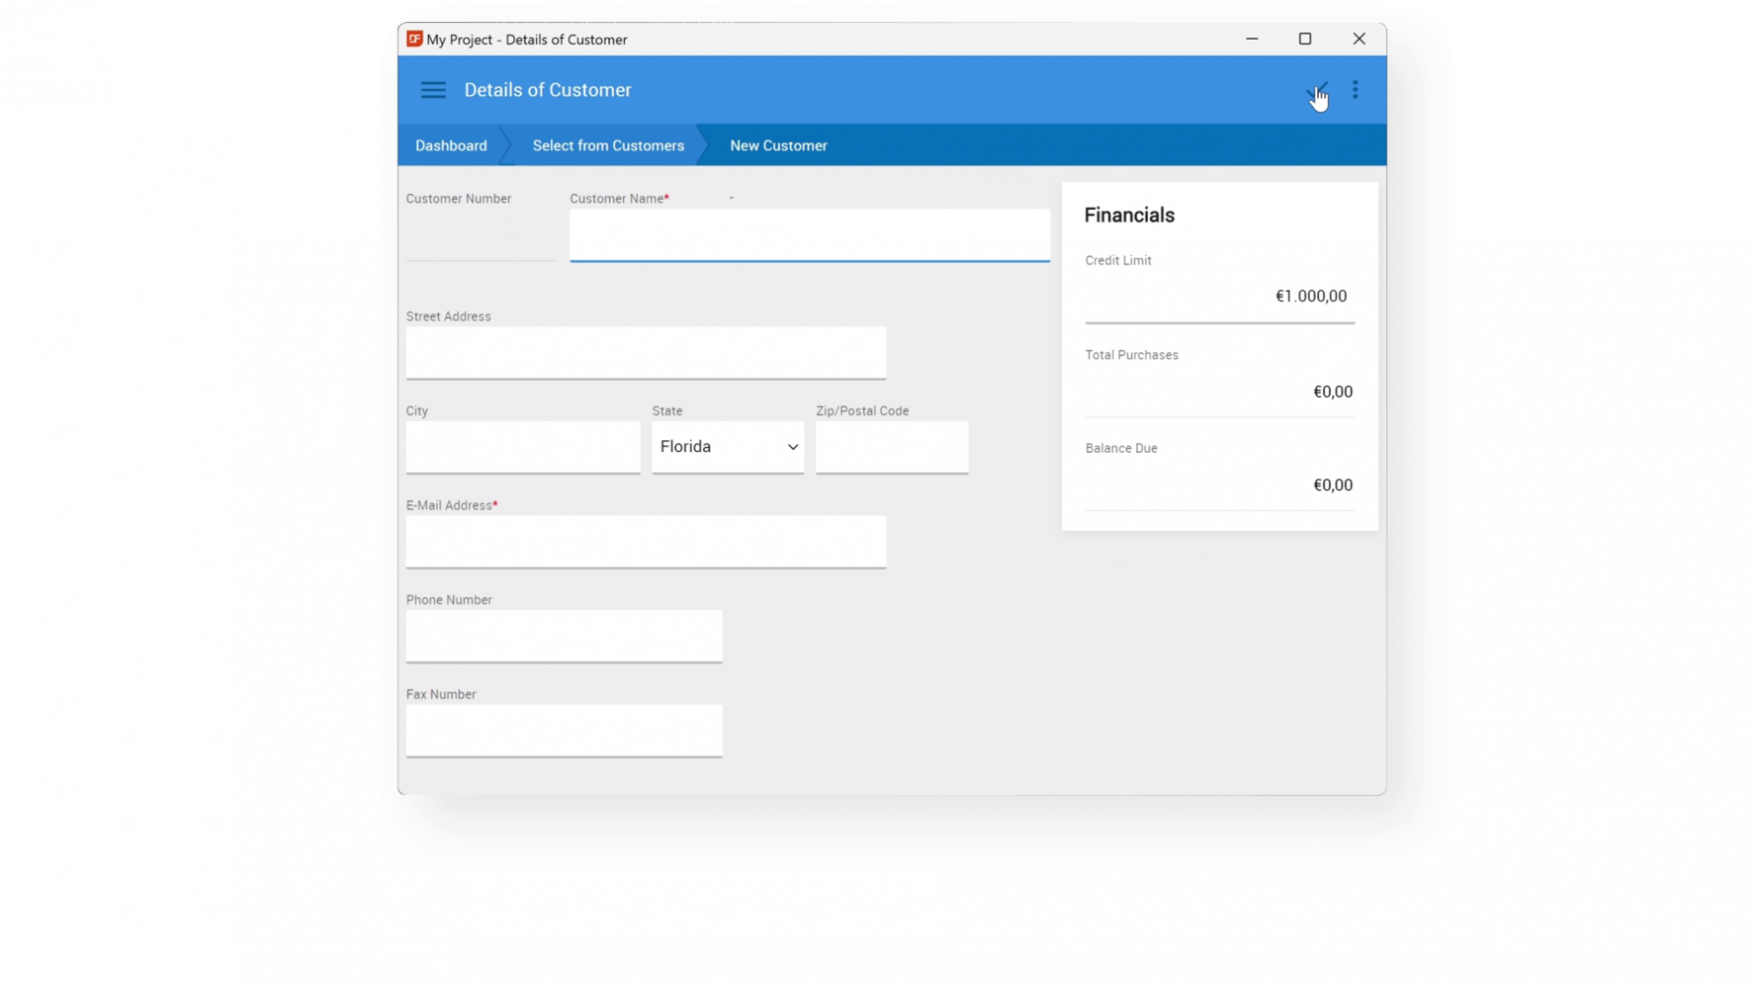Edit the Credit Limit value field
Screen dimensions: 1756x988
[1218, 297]
